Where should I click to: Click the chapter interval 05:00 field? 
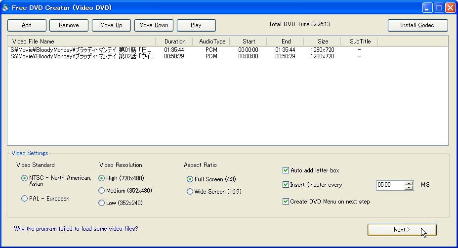coord(390,185)
